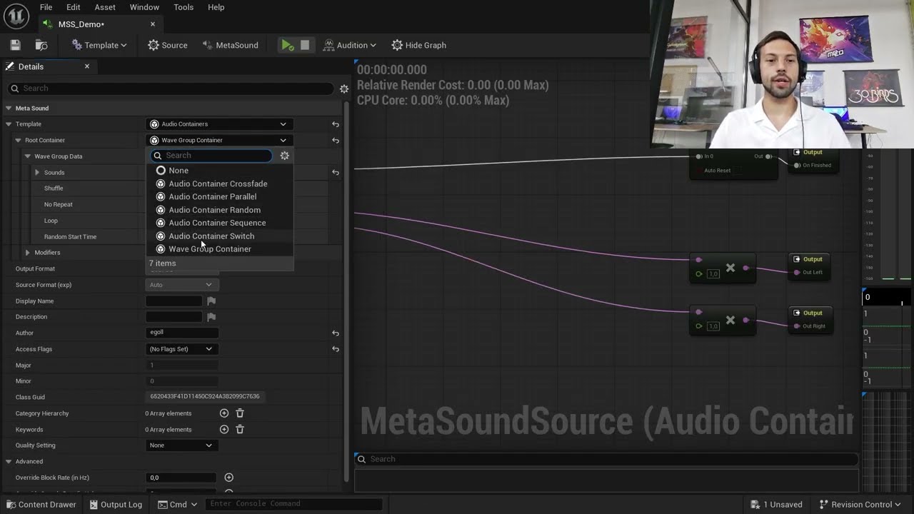Open the Audio Containers template dropdown
The height and width of the screenshot is (514, 914).
pos(218,124)
